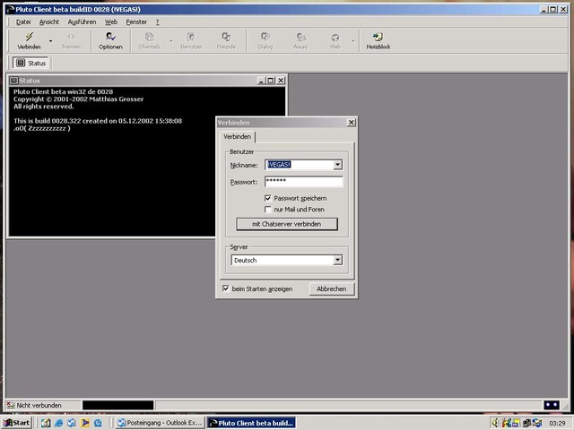The width and height of the screenshot is (574, 430).
Task: Open the dropdown arrow next to Channels
Action: coord(170,41)
